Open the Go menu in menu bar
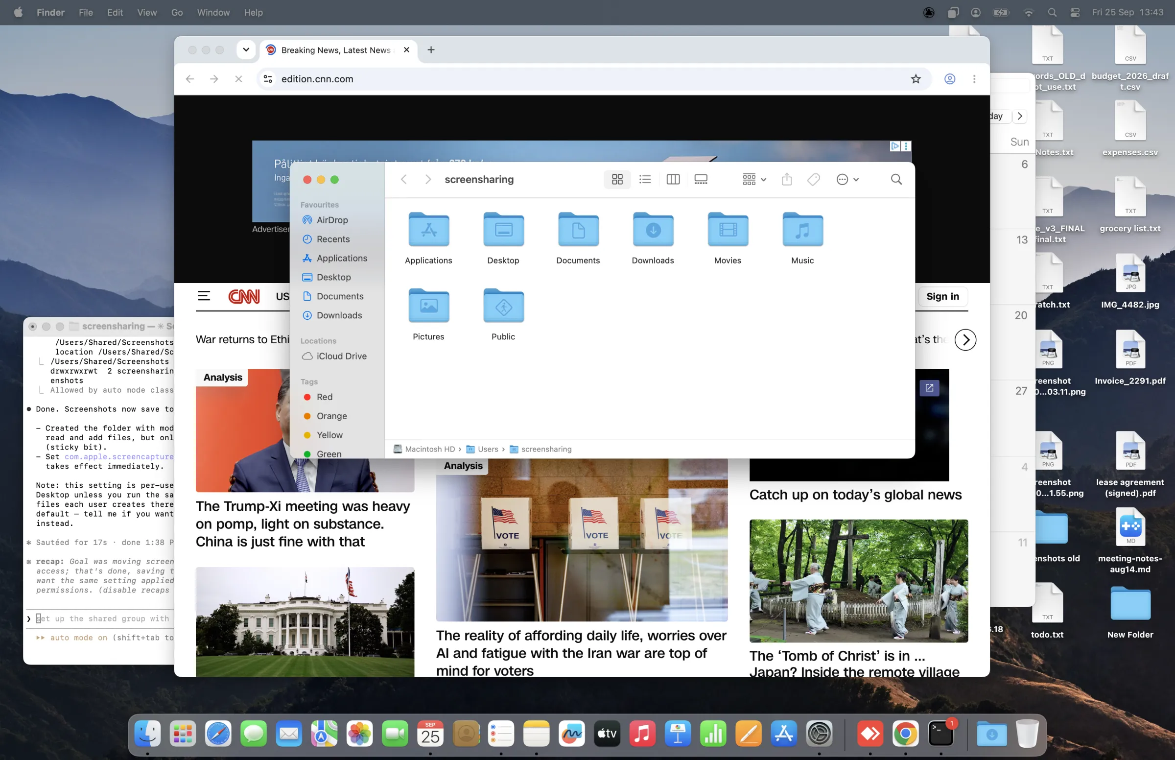Screen dimensions: 1175x760 tap(177, 12)
